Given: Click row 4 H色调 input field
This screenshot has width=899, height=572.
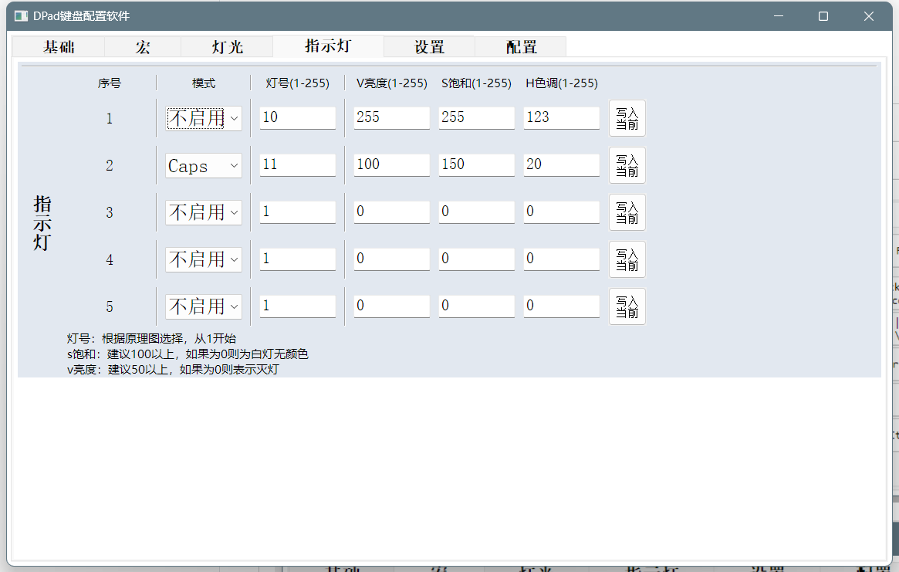Looking at the screenshot, I should click(561, 259).
